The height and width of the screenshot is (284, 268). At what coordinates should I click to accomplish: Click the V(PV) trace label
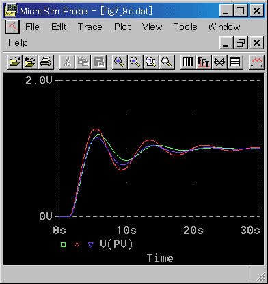[x=116, y=244]
